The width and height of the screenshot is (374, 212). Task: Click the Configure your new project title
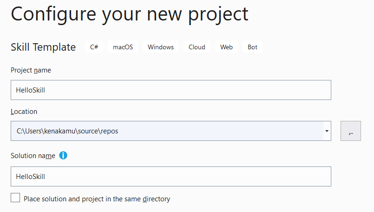click(x=130, y=14)
